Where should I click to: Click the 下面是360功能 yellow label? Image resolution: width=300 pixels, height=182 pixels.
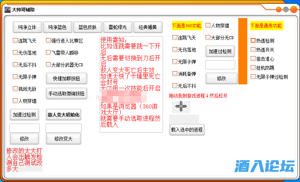187,26
